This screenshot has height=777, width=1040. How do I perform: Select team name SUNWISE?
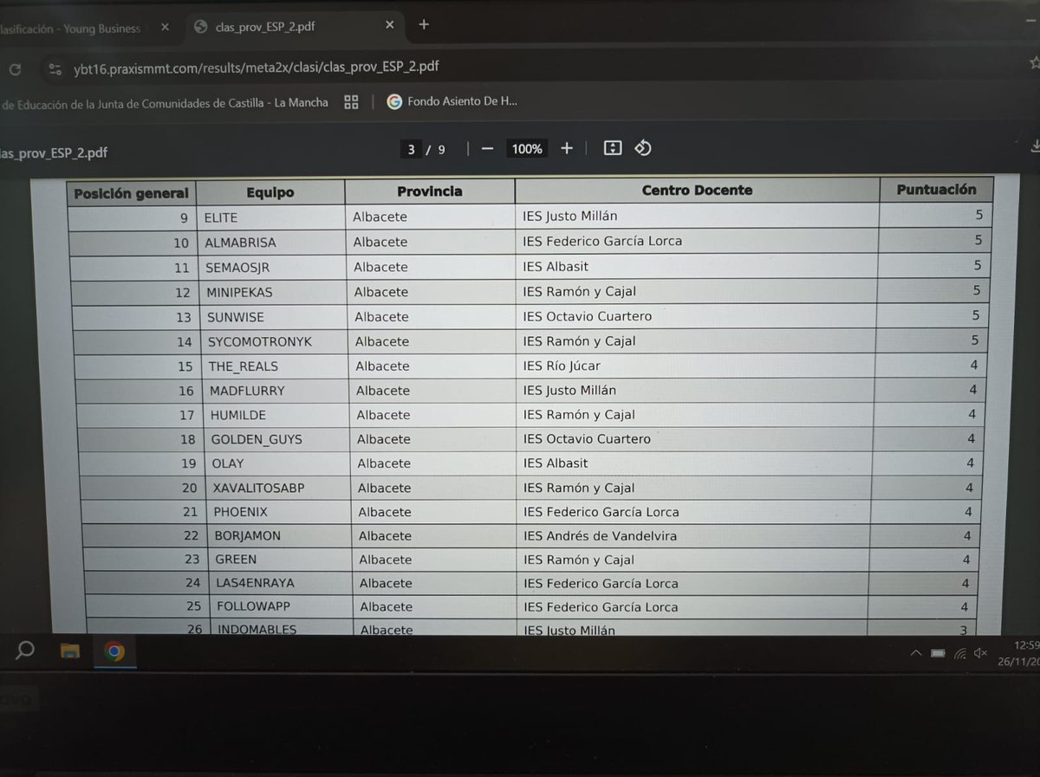236,317
